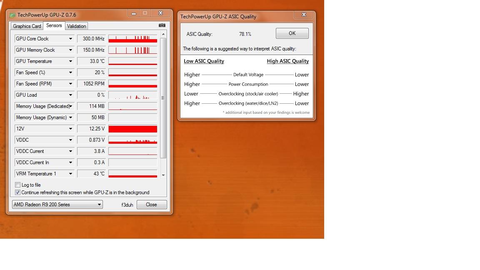Select AMD Radeon R9 200 Series combo box
This screenshot has width=480, height=270.
click(57, 205)
